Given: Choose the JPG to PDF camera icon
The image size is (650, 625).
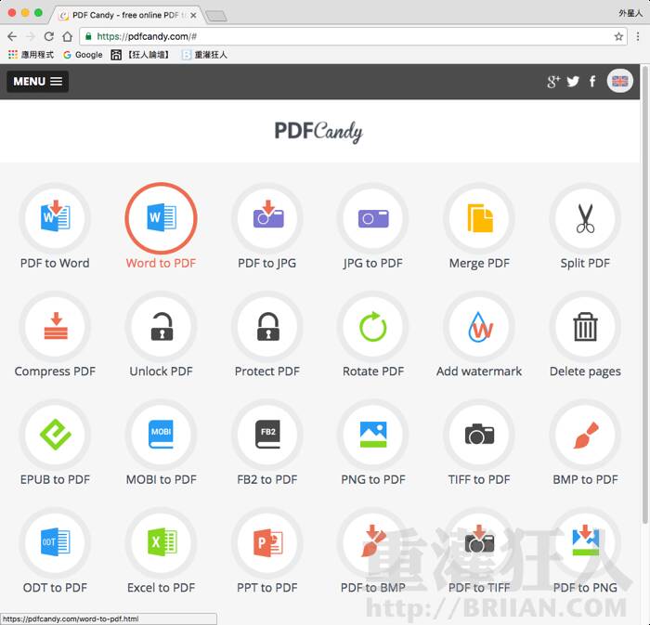Looking at the screenshot, I should click(373, 218).
